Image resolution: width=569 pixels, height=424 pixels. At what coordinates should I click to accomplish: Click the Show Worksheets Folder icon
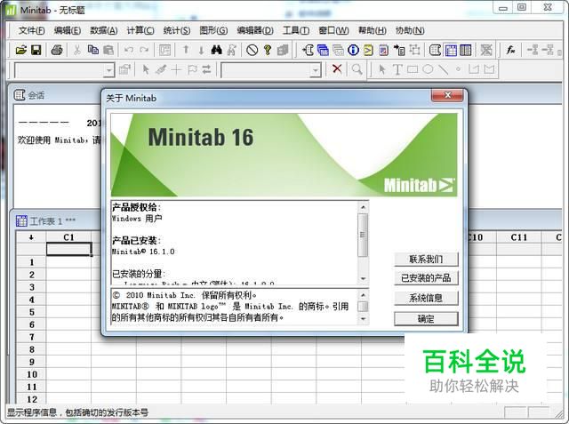coord(323,50)
